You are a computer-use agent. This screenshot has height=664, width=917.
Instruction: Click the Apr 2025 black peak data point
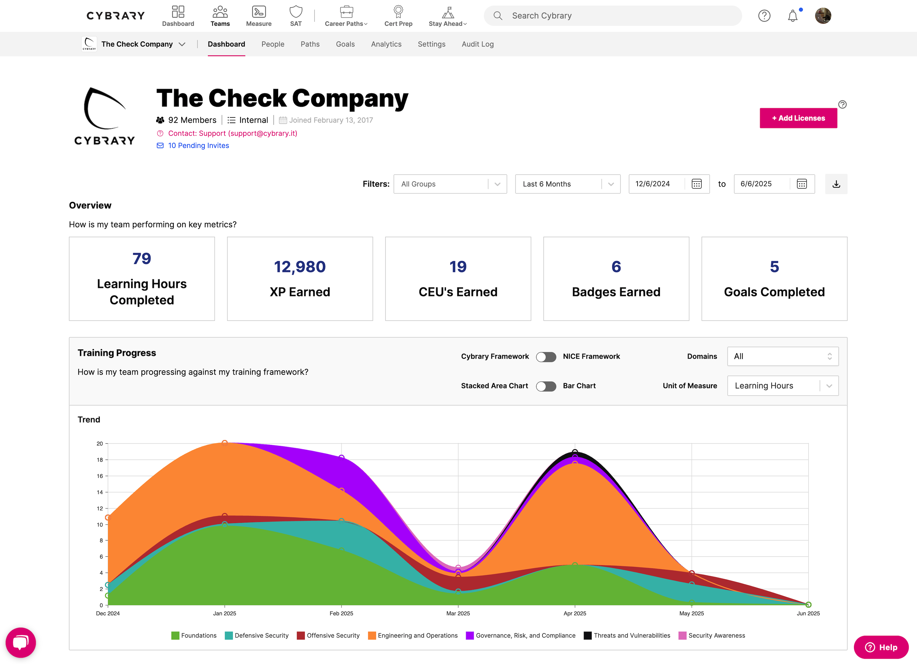pos(575,452)
